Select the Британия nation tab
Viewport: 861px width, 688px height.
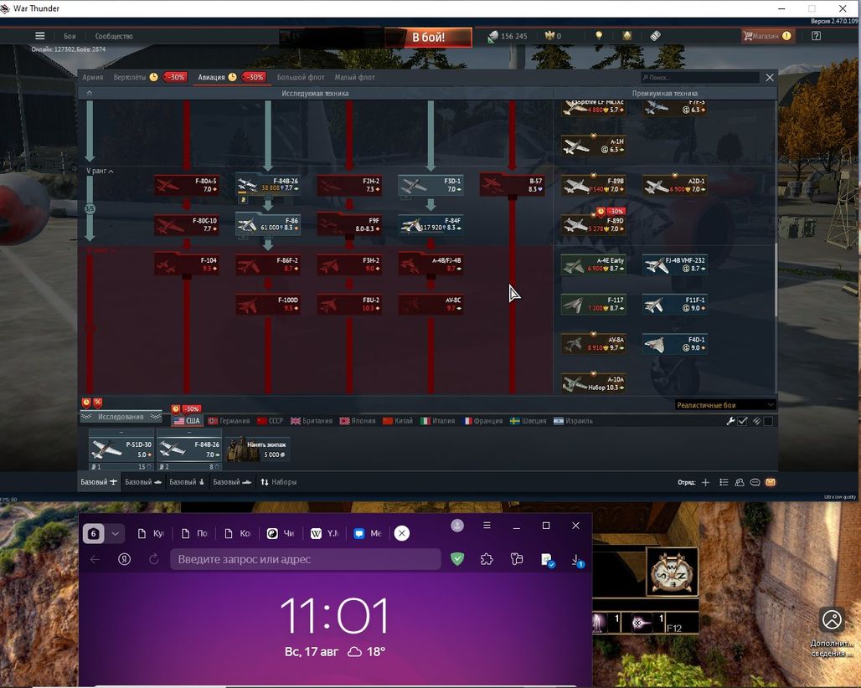[312, 421]
